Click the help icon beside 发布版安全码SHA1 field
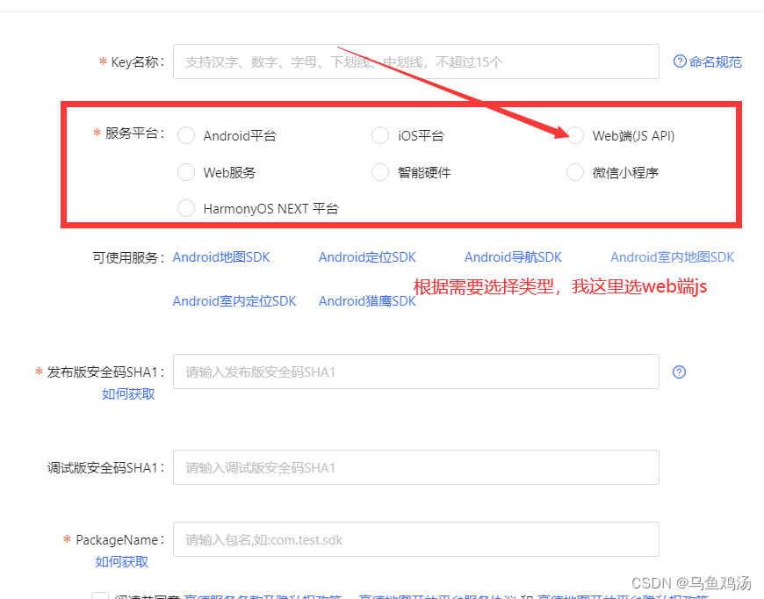 click(x=679, y=372)
